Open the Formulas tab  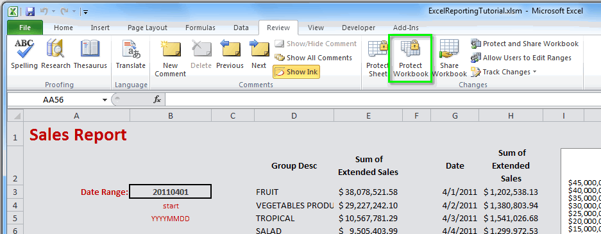pyautogui.click(x=201, y=28)
